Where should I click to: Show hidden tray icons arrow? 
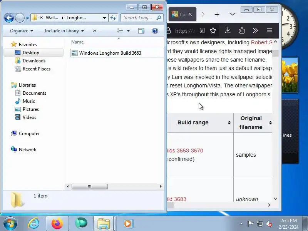(x=241, y=224)
